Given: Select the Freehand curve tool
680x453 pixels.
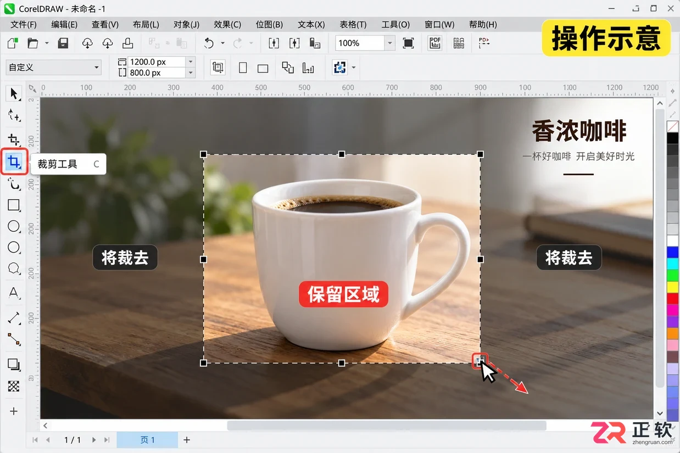Looking at the screenshot, I should (14, 184).
